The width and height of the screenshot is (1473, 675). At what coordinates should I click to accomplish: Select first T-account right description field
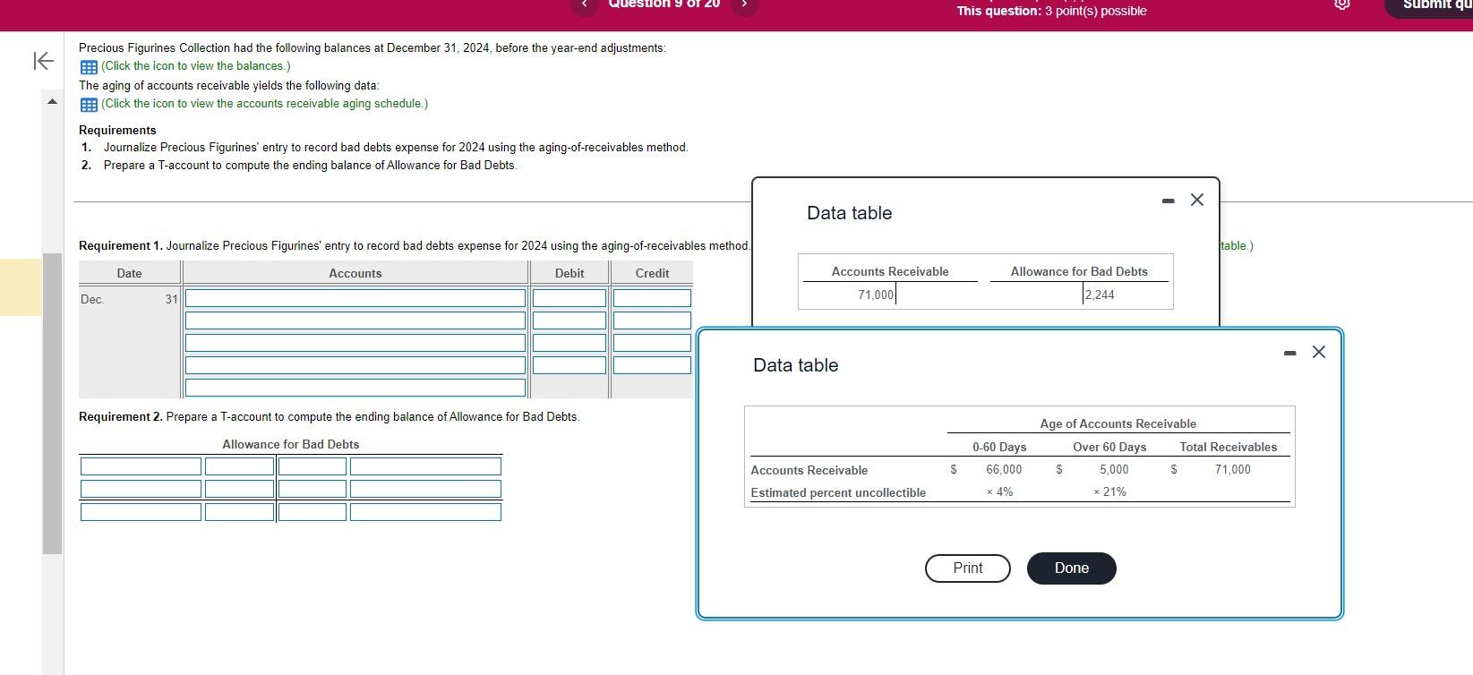425,466
